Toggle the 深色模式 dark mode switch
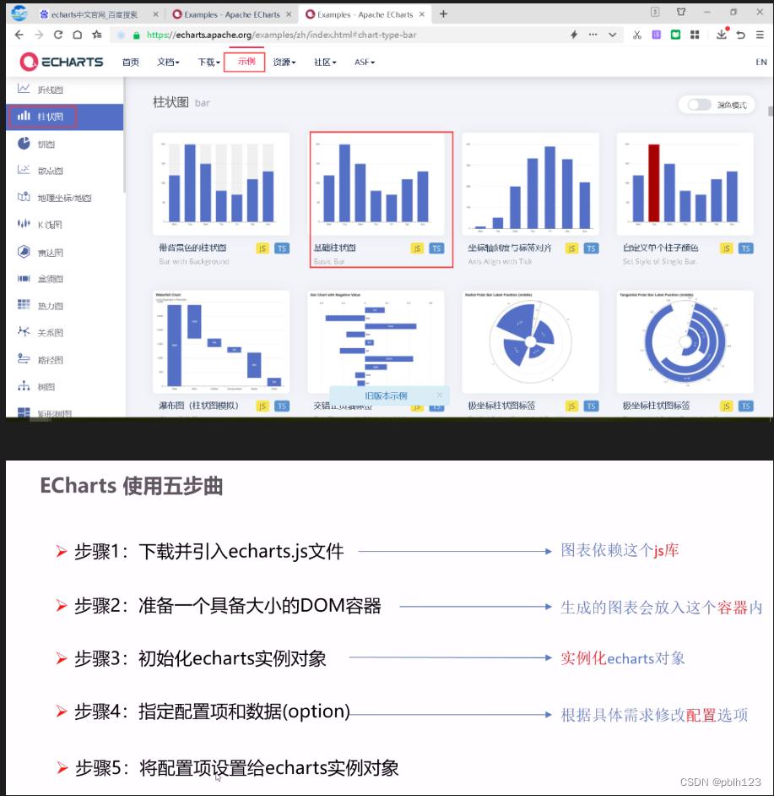 [x=699, y=105]
